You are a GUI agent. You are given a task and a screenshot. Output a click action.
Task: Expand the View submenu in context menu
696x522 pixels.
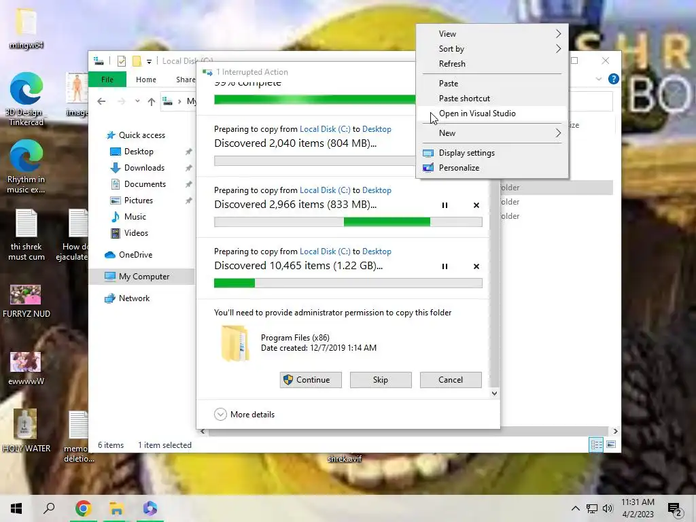tap(492, 34)
